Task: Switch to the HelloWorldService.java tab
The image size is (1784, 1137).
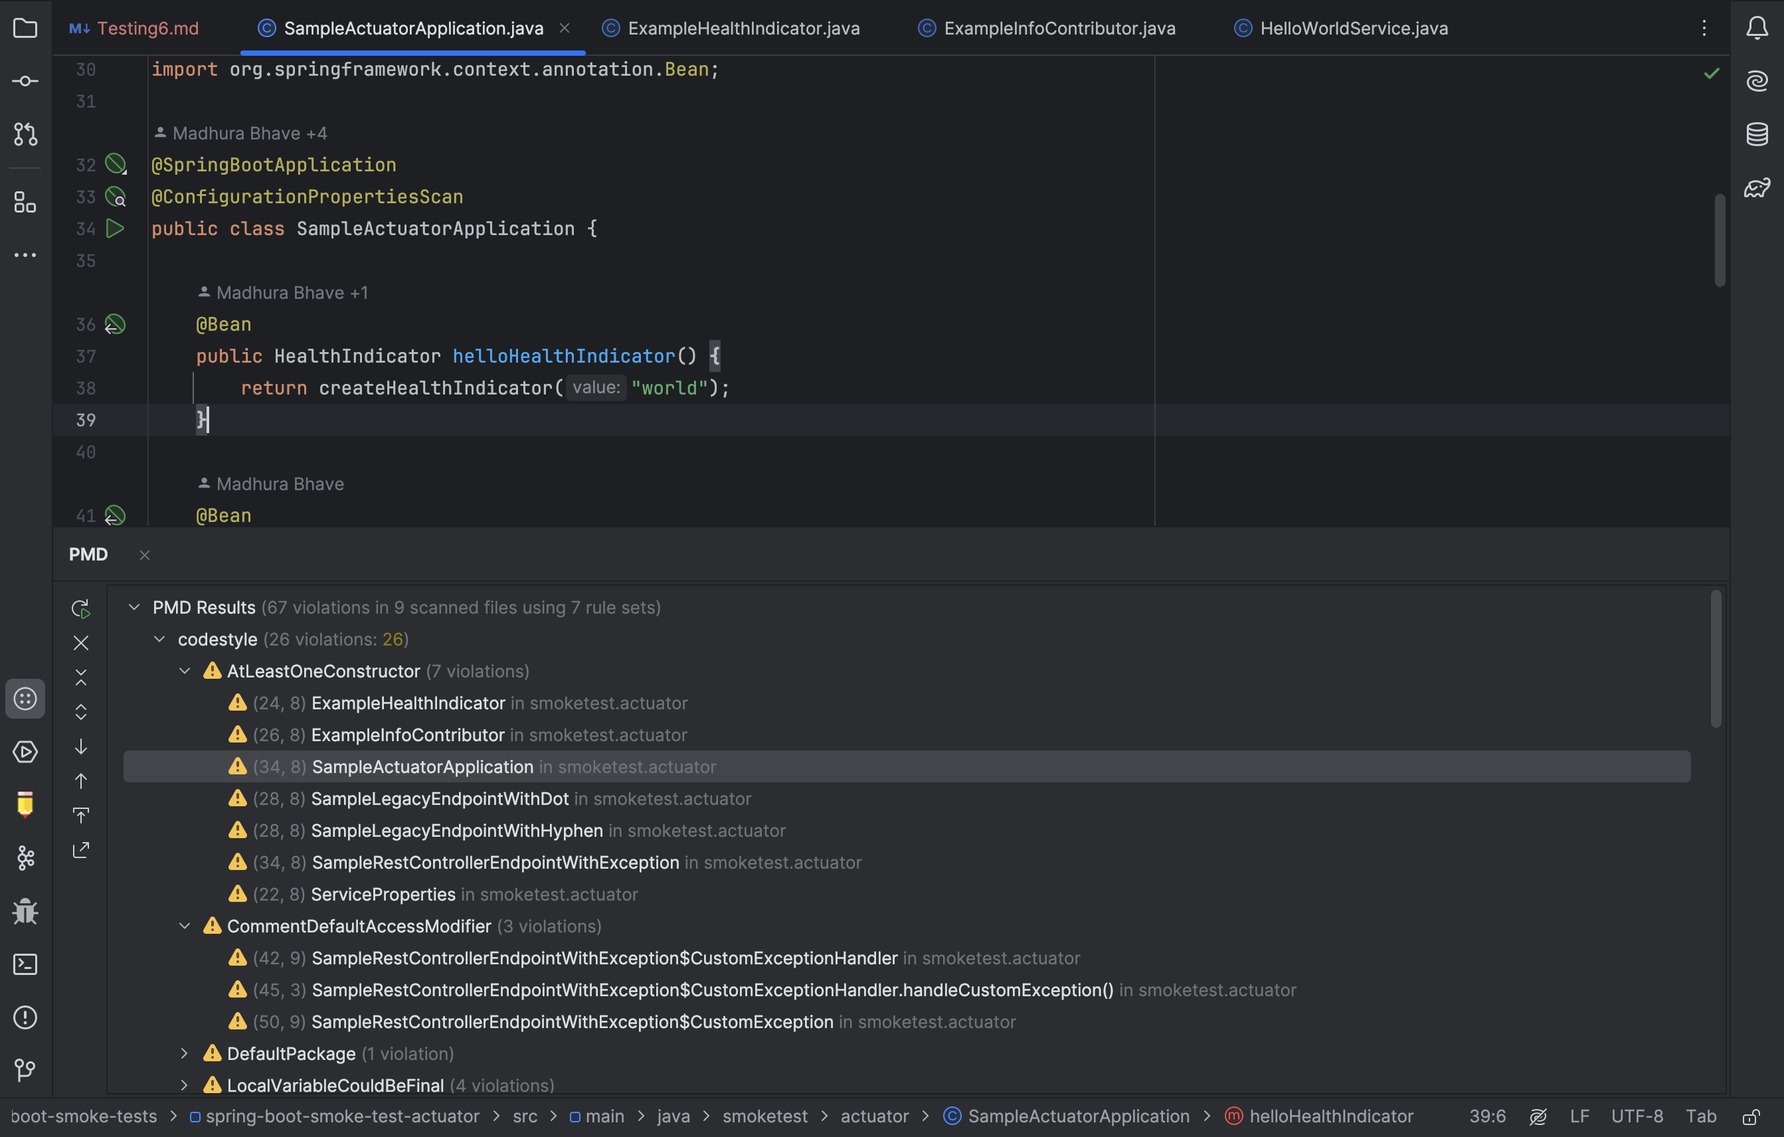Action: (1354, 28)
